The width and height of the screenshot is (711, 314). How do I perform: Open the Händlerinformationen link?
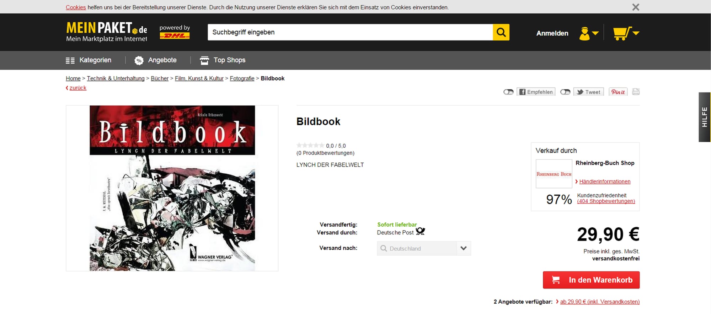point(605,182)
